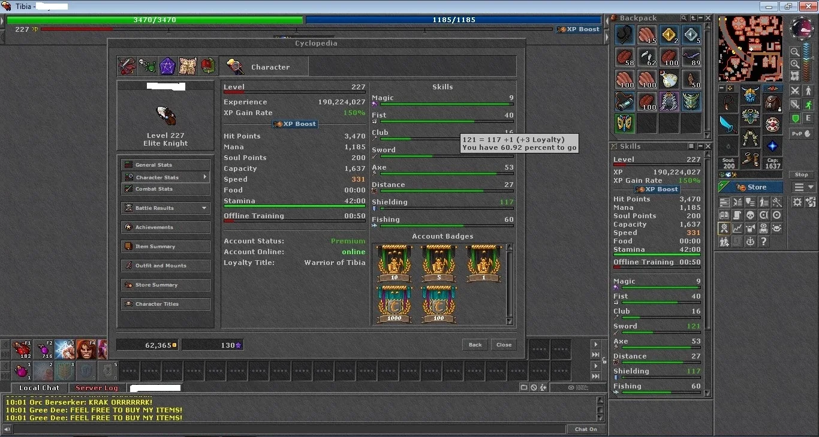Viewport: 819px width, 437px height.
Task: Toggle the green running chase mode
Action: pos(808,104)
